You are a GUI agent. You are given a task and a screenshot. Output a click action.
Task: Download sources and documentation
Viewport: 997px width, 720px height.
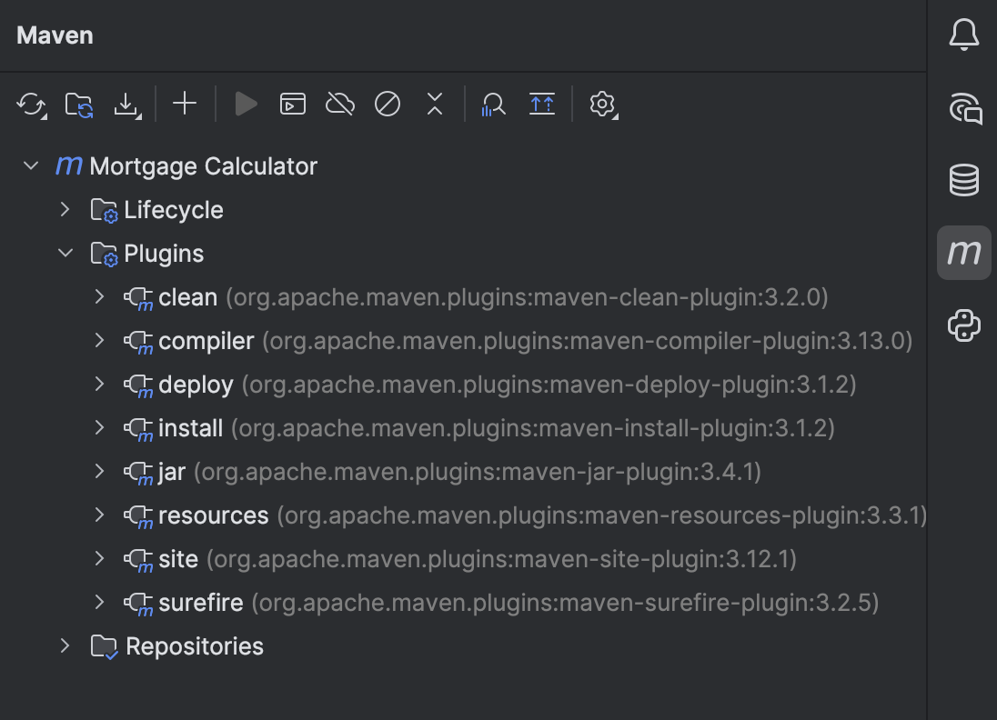pos(127,104)
